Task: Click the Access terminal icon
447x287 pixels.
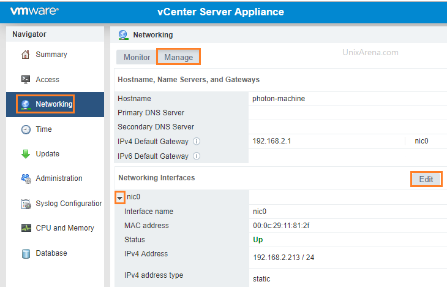Action: [x=26, y=79]
